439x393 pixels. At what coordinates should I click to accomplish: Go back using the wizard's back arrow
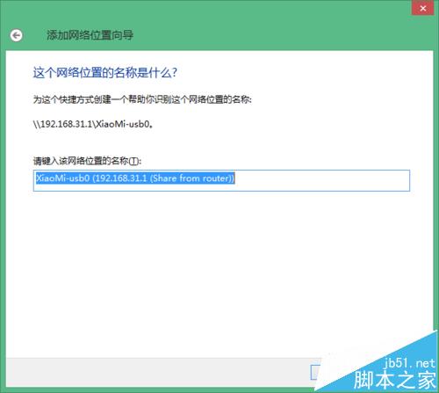coord(16,35)
